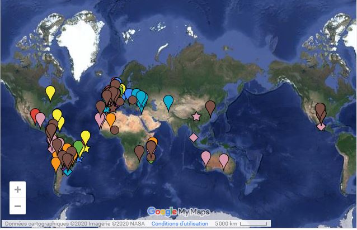357x230 pixels.
Task: Select the pink diamond marker near Southeast Asia
Action: click(x=194, y=137)
